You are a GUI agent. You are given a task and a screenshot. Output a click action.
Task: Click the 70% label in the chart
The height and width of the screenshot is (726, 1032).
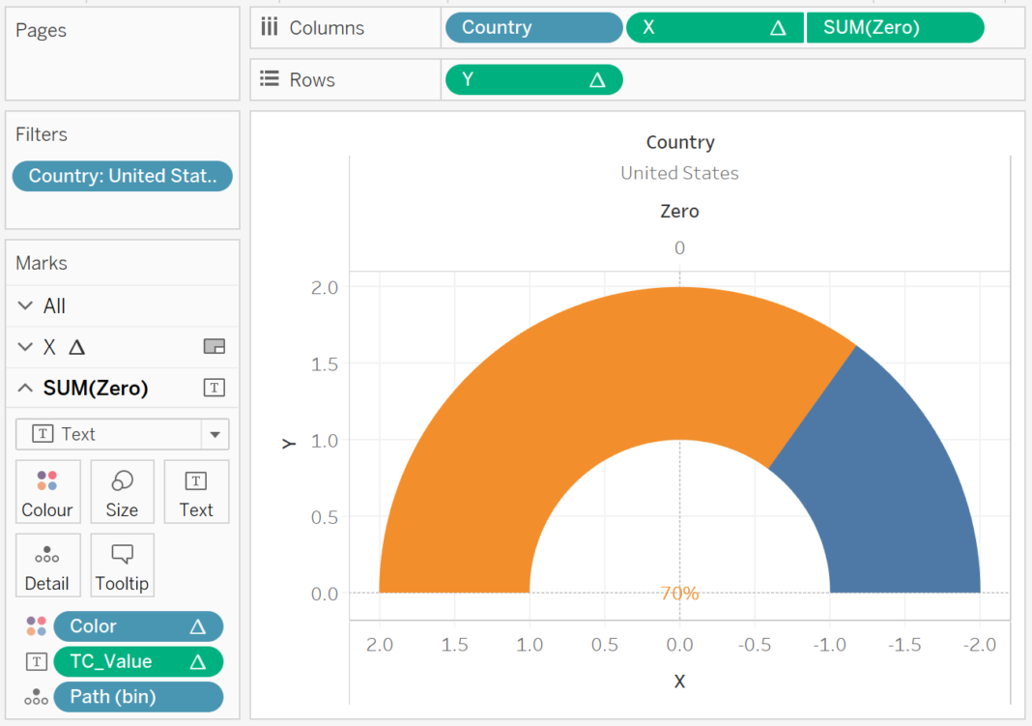[x=680, y=593]
